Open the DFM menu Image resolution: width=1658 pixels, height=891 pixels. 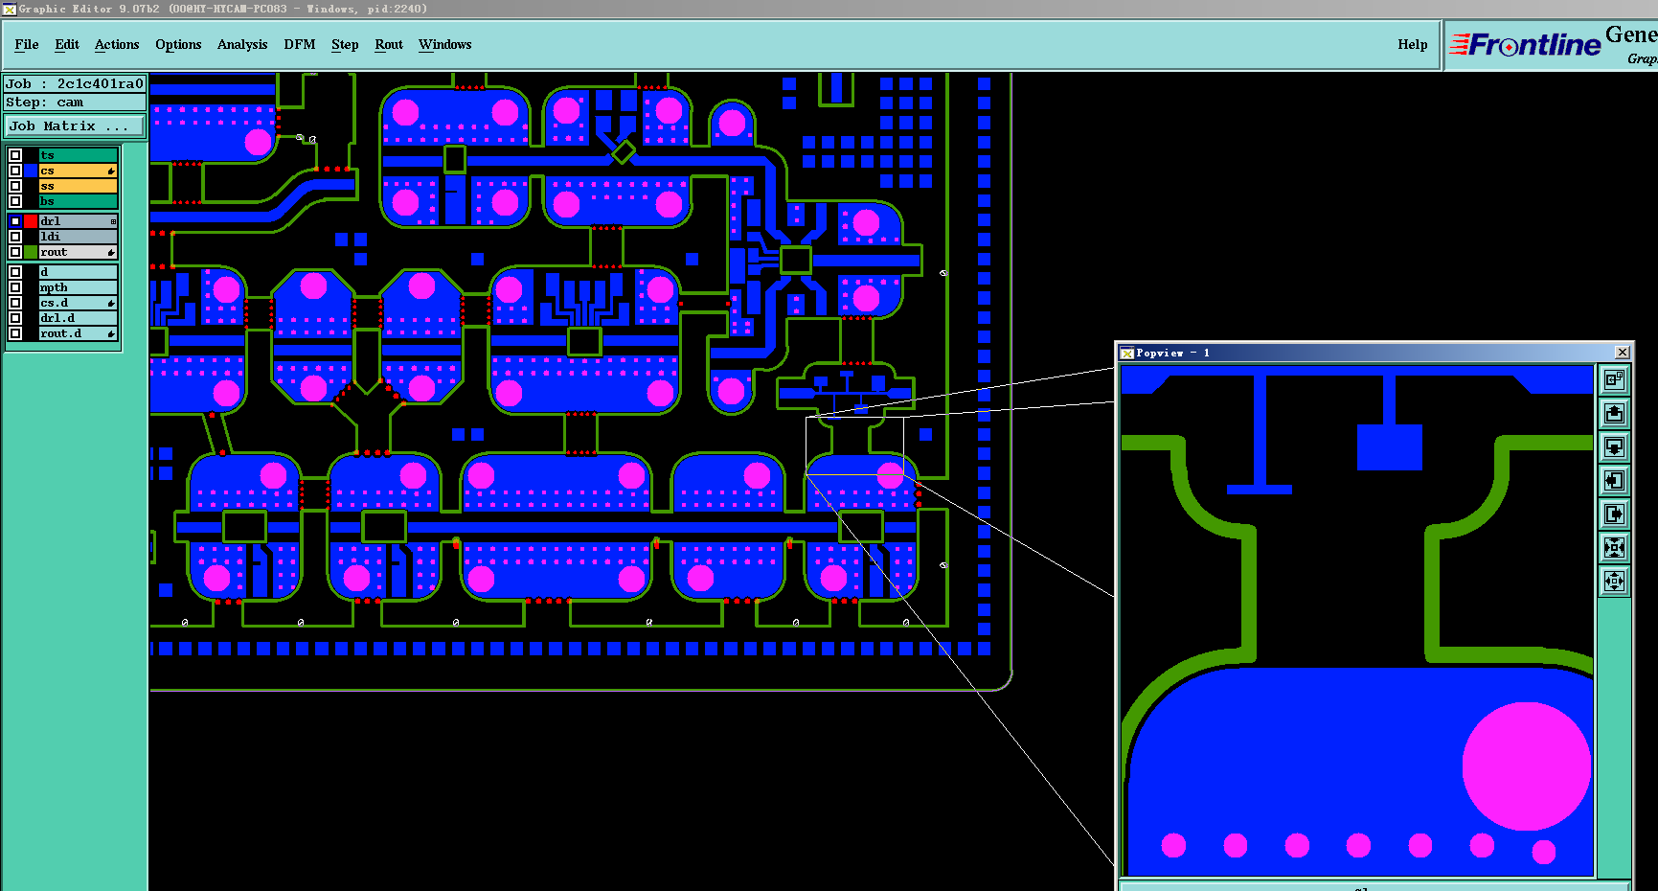click(x=300, y=44)
